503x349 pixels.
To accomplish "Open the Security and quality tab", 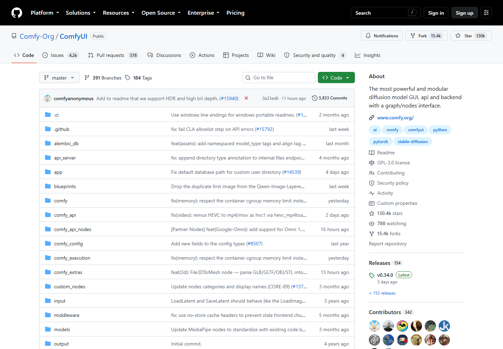I will click(x=315, y=55).
